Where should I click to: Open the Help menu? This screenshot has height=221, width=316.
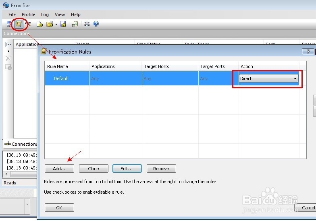point(76,14)
